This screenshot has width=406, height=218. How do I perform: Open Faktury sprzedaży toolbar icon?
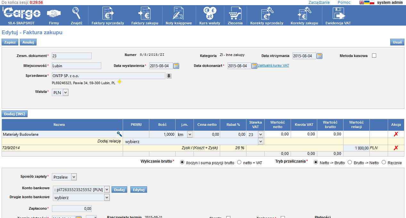pyautogui.click(x=108, y=14)
